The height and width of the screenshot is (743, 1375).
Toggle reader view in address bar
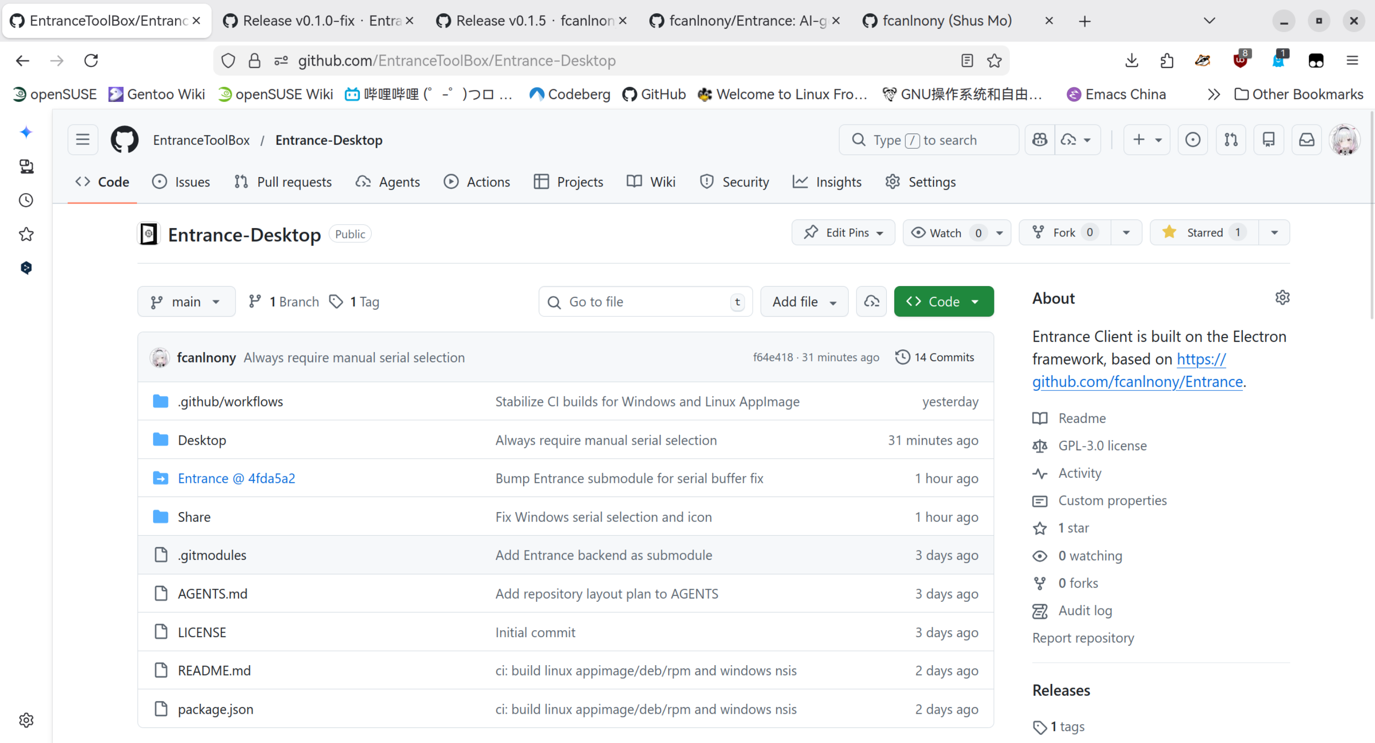pyautogui.click(x=967, y=60)
